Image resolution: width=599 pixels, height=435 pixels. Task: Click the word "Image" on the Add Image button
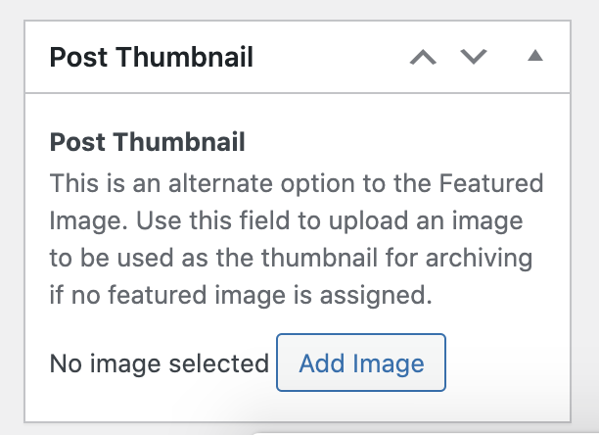392,364
